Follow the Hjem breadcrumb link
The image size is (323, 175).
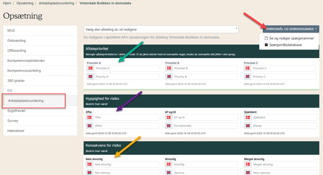(7, 3)
